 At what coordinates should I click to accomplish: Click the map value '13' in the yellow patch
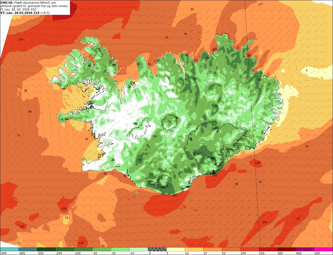point(66,217)
